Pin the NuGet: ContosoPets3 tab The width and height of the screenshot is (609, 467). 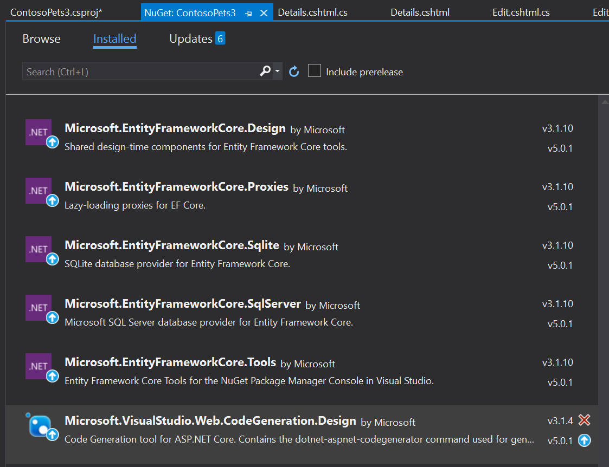[249, 13]
